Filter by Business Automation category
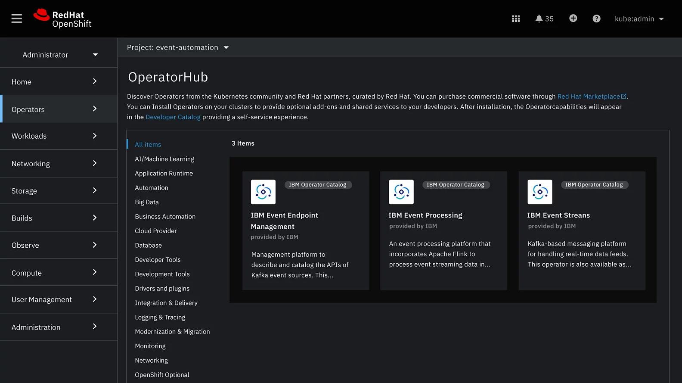Viewport: 682px width, 383px height. point(165,217)
